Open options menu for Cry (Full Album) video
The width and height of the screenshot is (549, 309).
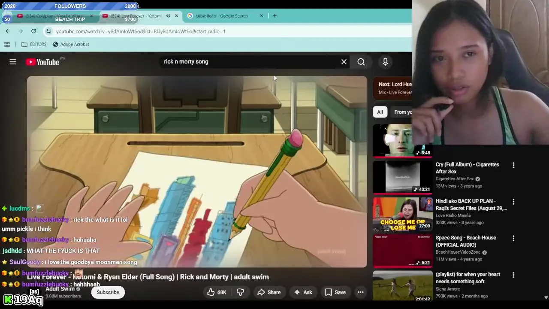click(x=513, y=165)
